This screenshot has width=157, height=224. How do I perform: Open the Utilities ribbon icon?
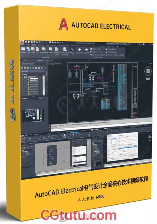pyautogui.click(x=51, y=49)
